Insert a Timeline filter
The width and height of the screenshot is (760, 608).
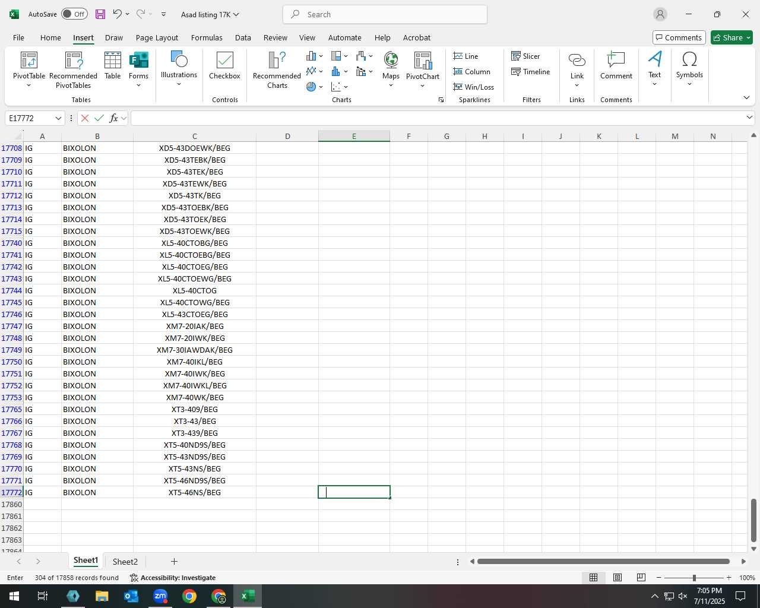[x=530, y=71]
